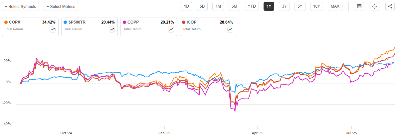Click the share chart icon
The image size is (397, 136).
390,6
